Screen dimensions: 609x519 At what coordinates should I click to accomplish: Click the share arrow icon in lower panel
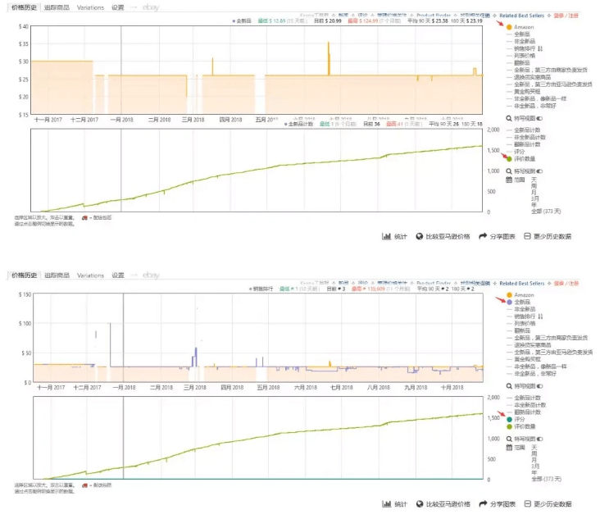(x=484, y=503)
